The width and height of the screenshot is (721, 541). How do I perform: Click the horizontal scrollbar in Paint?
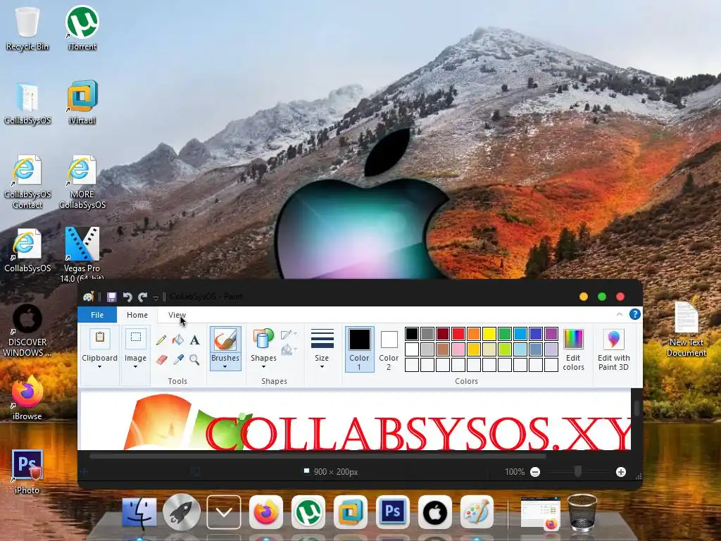[318, 456]
